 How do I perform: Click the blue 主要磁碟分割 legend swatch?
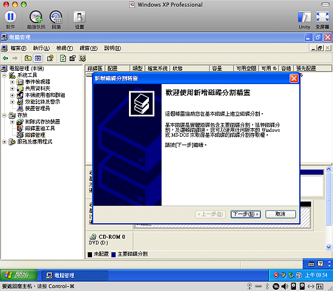(x=114, y=255)
